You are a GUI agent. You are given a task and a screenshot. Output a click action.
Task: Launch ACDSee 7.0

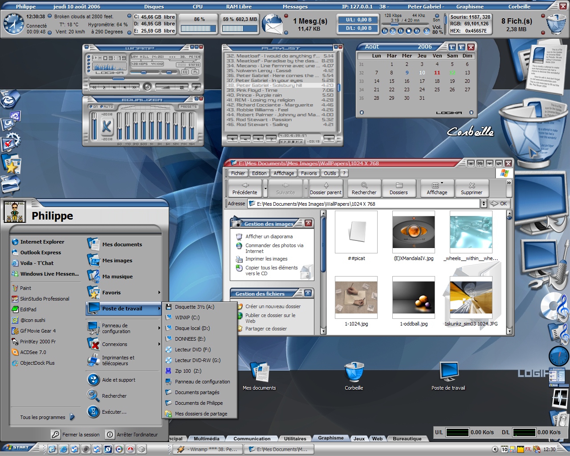coord(29,352)
